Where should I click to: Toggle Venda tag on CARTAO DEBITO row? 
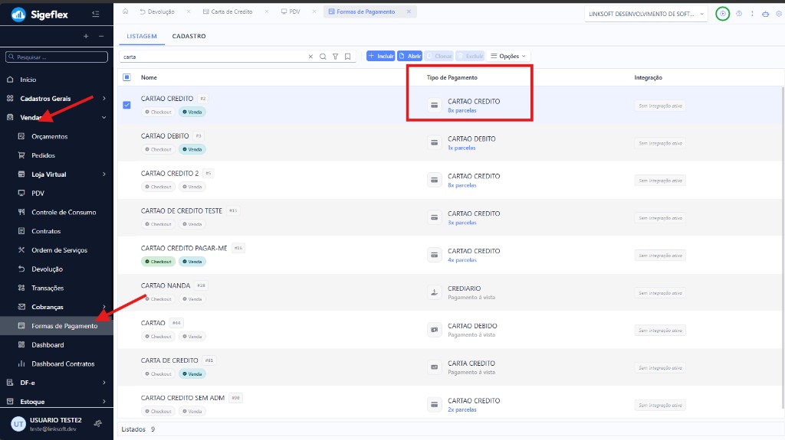(192, 149)
